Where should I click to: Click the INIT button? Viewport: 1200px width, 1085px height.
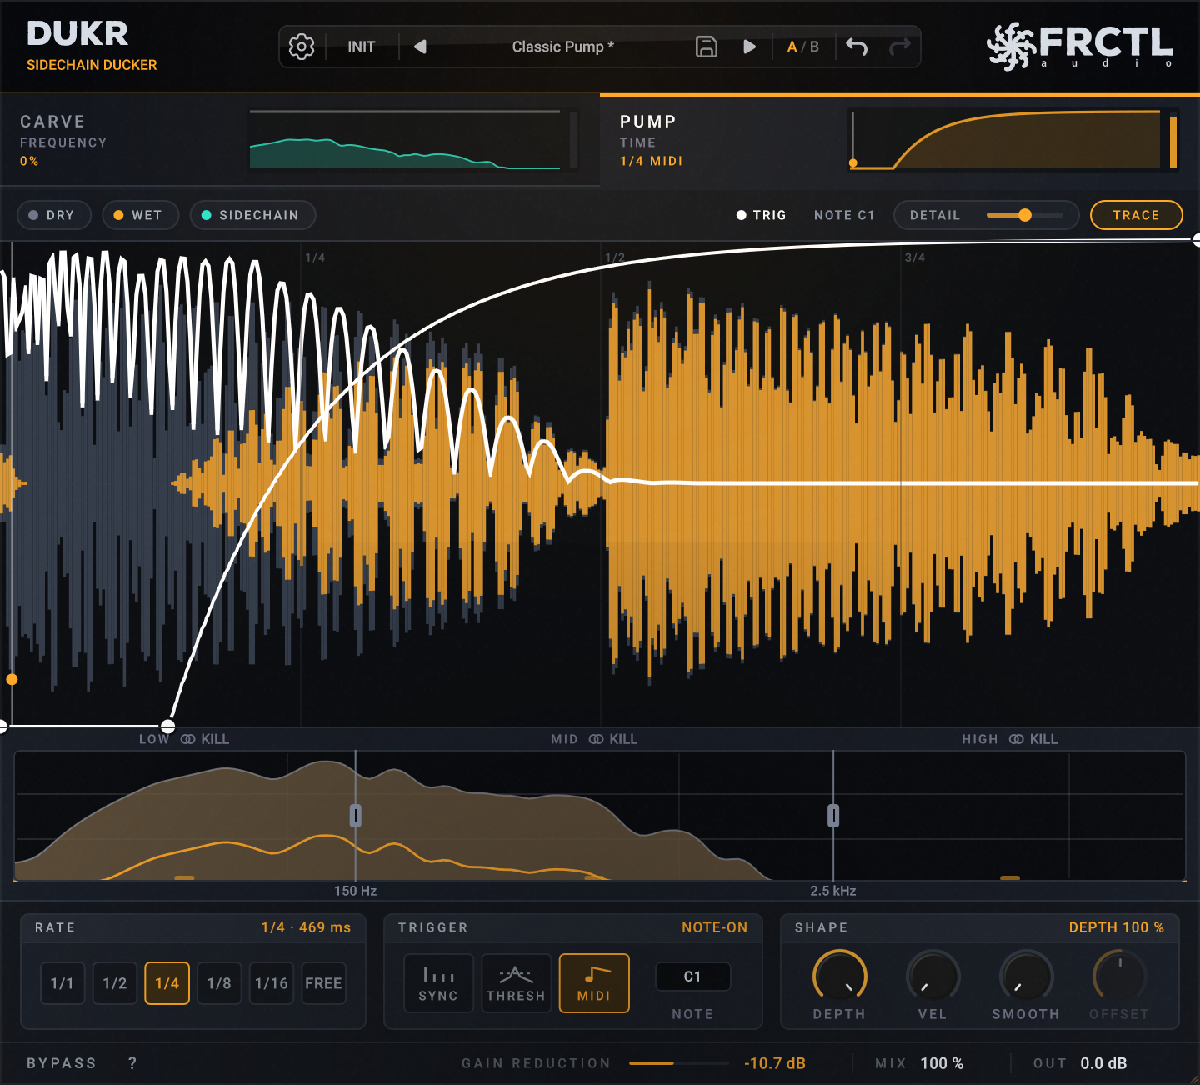362,47
